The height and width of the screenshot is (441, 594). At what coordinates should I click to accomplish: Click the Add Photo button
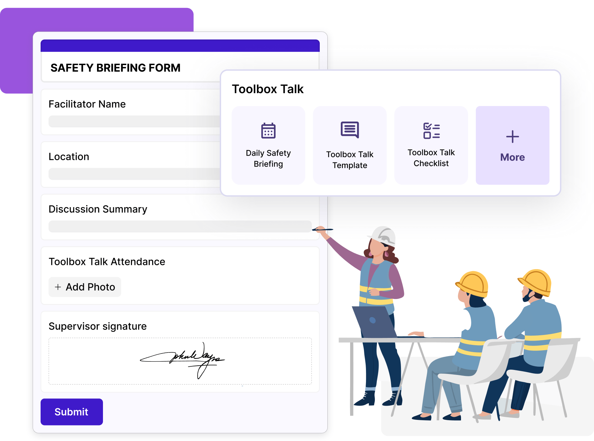(85, 287)
